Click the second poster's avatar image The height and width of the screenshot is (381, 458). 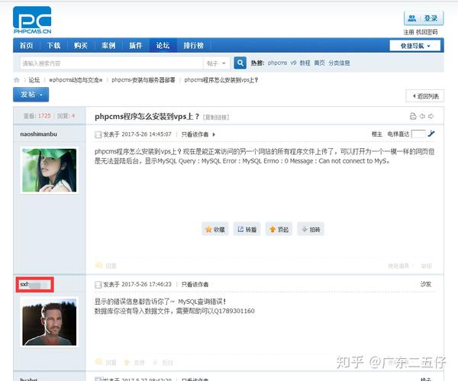pyautogui.click(x=50, y=322)
